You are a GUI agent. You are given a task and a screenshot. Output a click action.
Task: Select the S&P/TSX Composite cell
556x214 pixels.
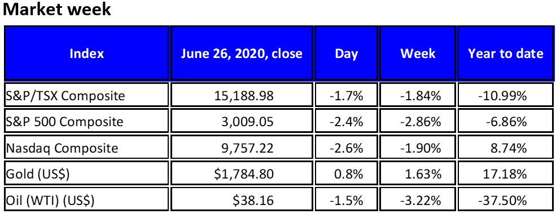86,95
